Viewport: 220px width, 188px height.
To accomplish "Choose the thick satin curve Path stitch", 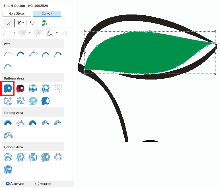I will click(20, 54).
